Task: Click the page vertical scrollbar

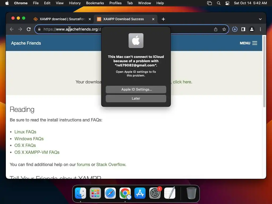Action: coord(264,71)
